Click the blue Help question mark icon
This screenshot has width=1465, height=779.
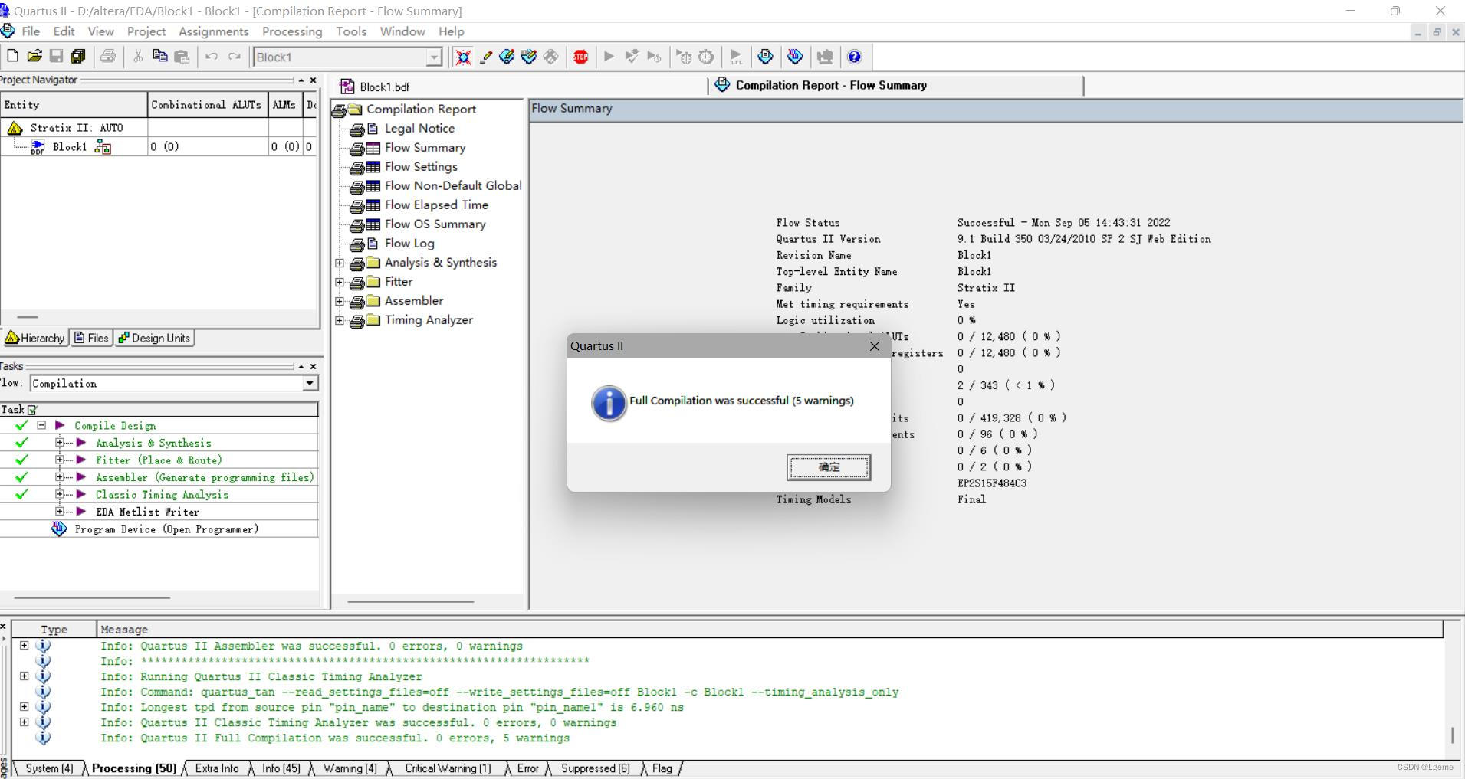coord(854,57)
